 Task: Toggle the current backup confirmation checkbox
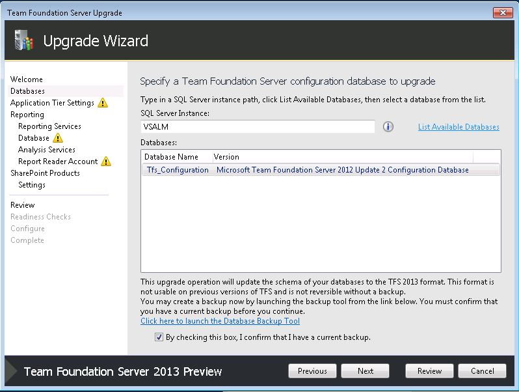click(159, 337)
